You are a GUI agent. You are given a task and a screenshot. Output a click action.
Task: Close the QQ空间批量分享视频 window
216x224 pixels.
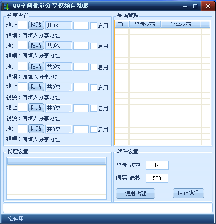208,6
